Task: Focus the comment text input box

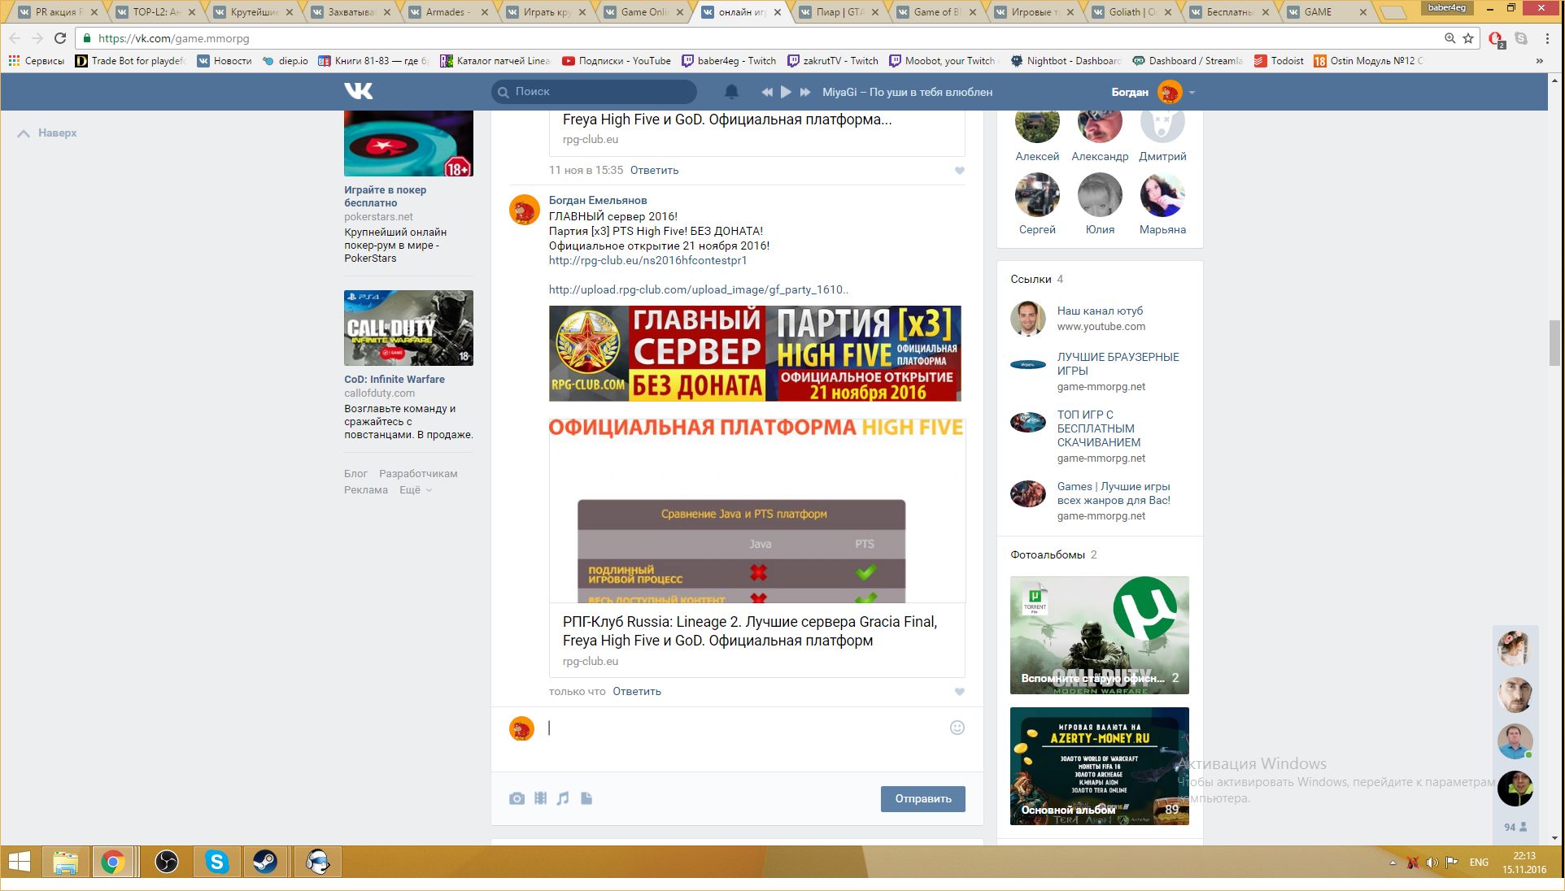Action: [x=744, y=728]
